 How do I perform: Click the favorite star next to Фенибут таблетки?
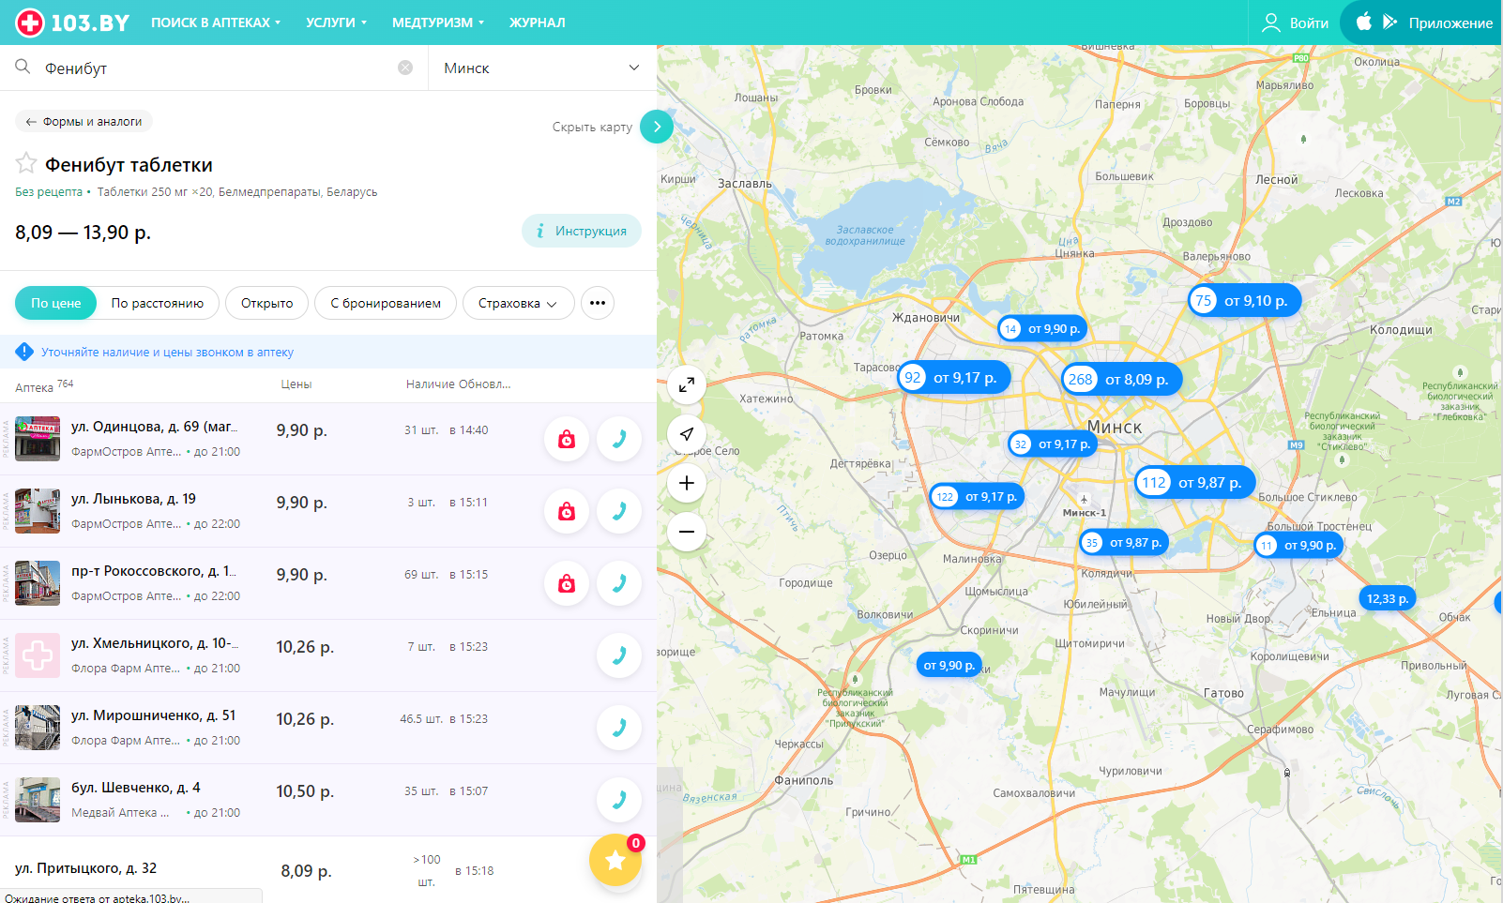pos(26,164)
